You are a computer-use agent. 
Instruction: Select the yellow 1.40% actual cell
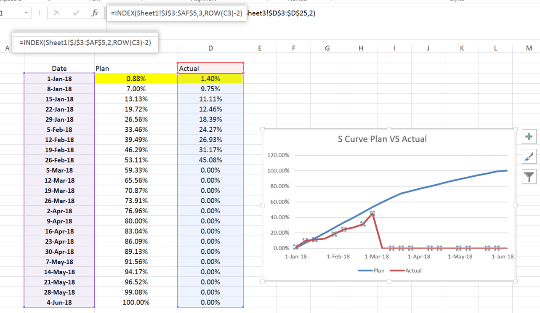tap(210, 78)
